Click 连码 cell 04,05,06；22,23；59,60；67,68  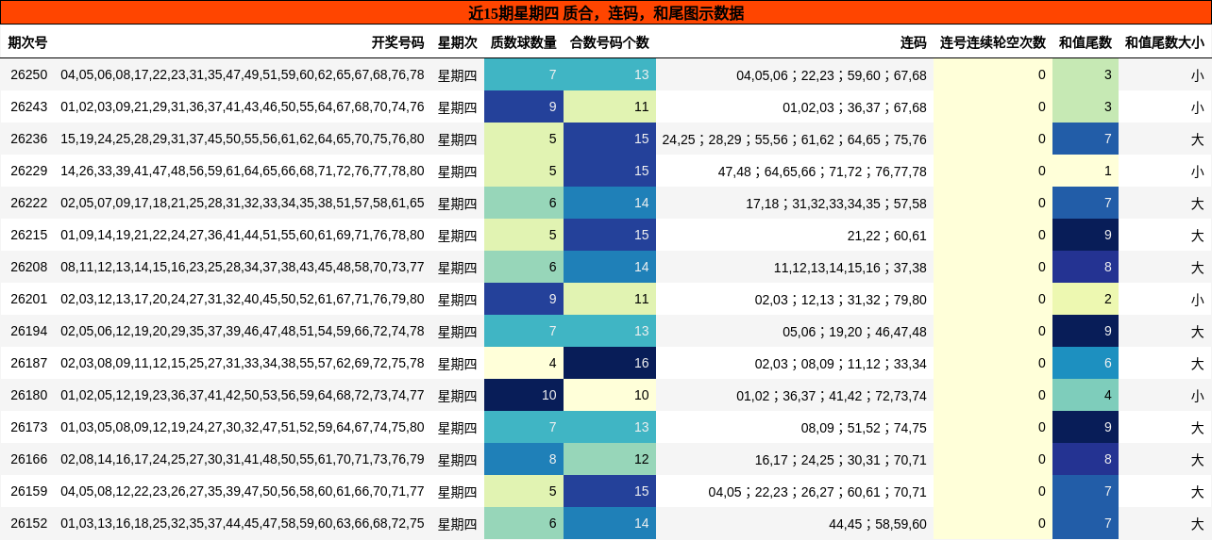pos(832,74)
